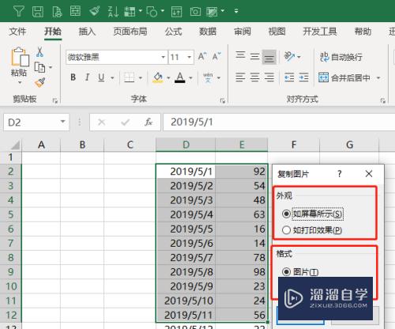Open the font name dropdown

tap(164, 57)
